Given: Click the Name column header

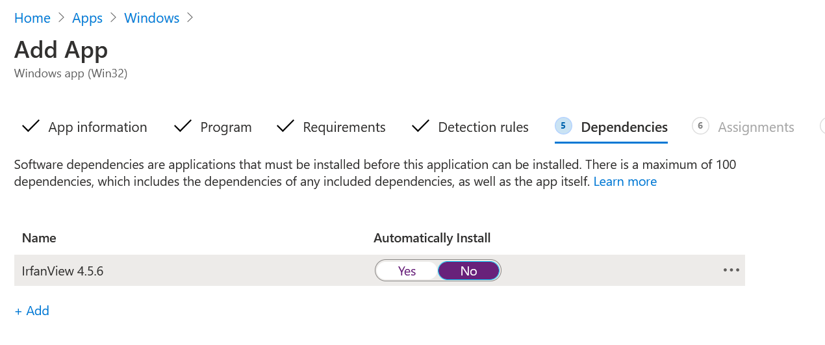Looking at the screenshot, I should point(39,238).
